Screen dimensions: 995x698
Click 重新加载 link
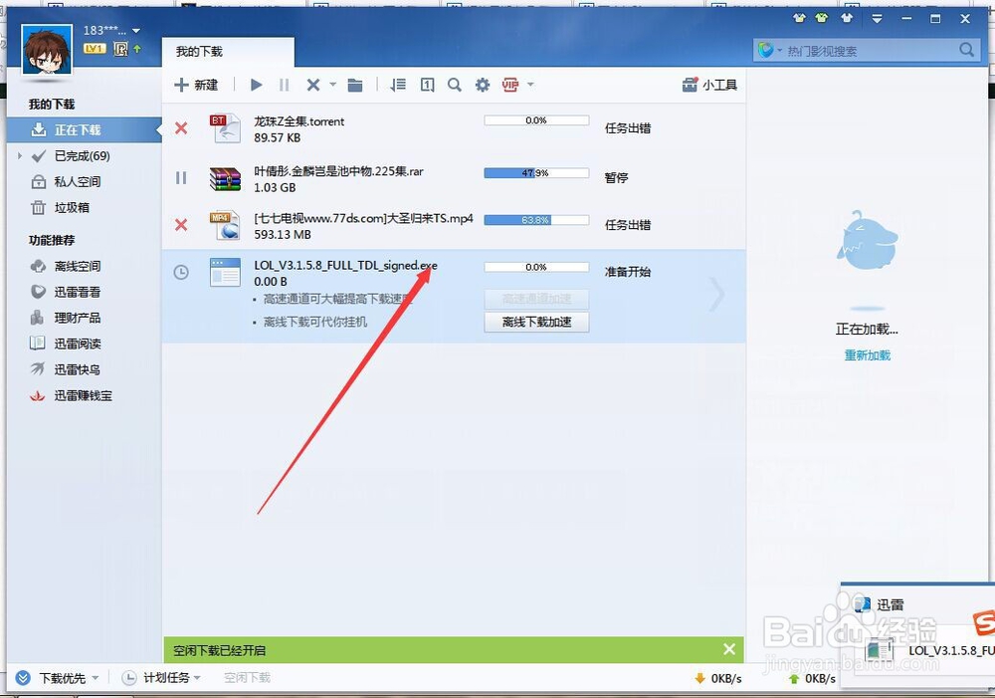click(868, 355)
